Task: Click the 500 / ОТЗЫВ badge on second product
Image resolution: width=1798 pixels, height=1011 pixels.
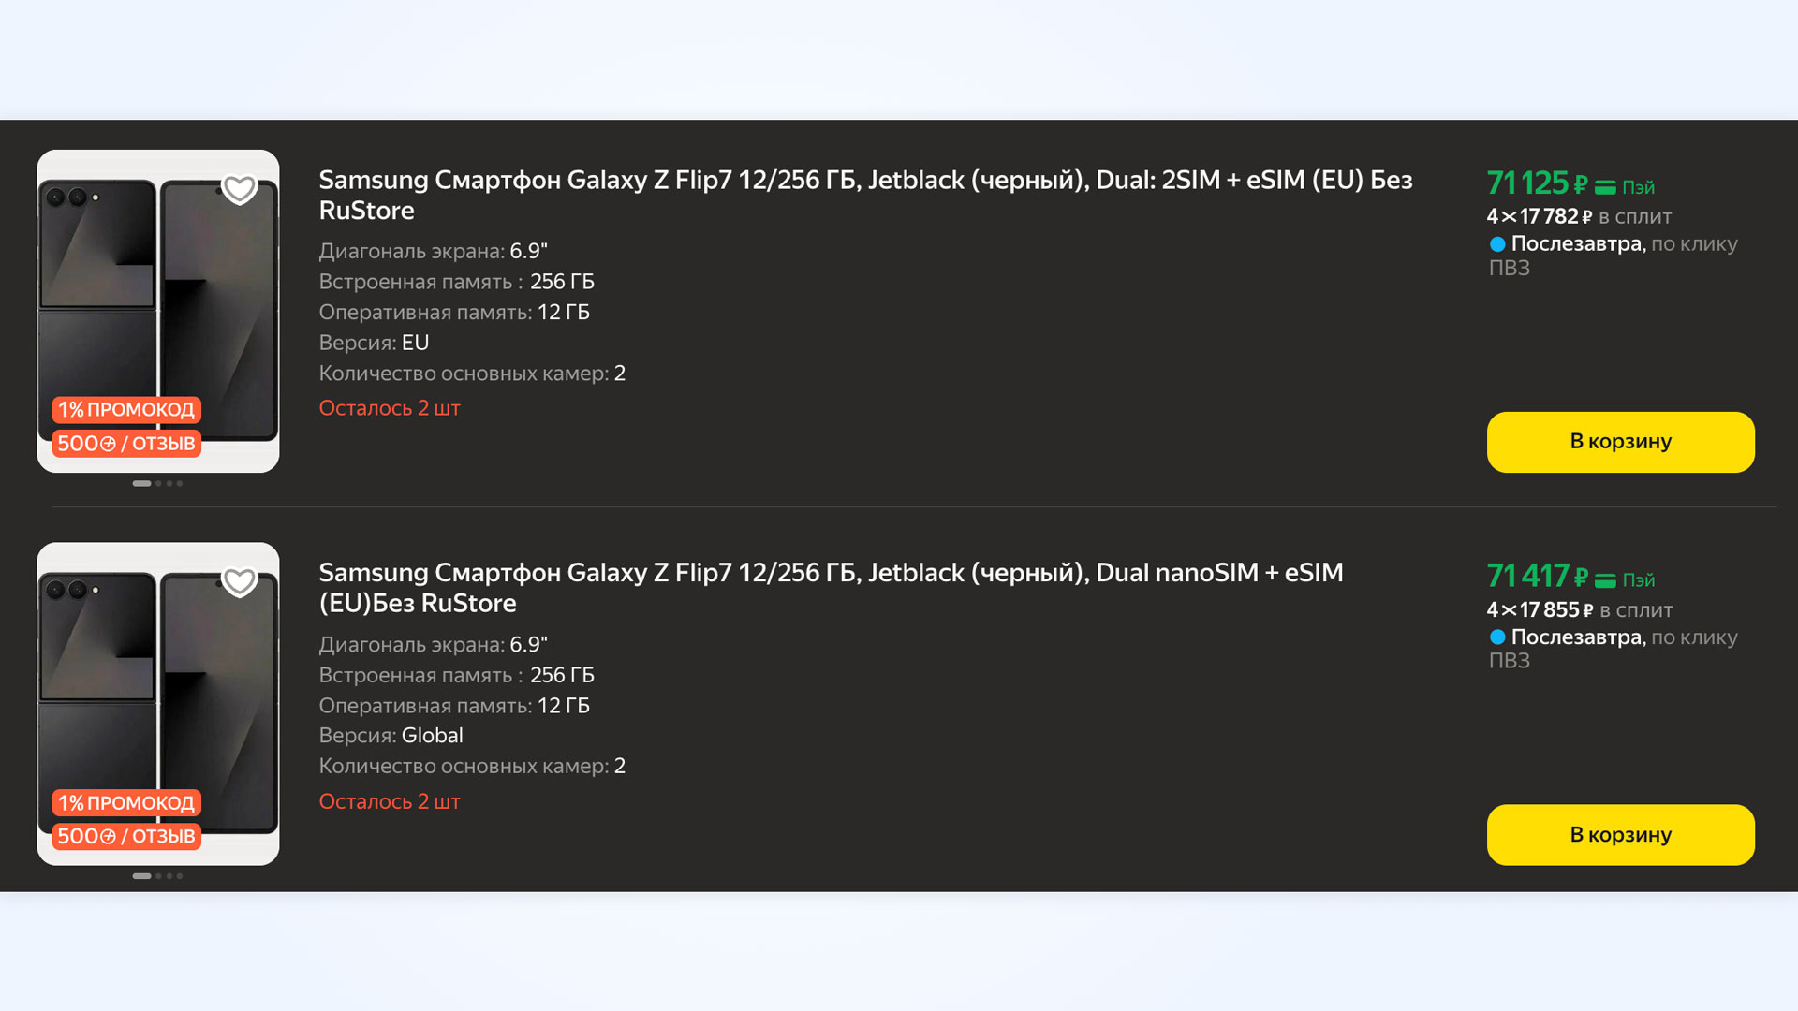Action: [x=125, y=836]
